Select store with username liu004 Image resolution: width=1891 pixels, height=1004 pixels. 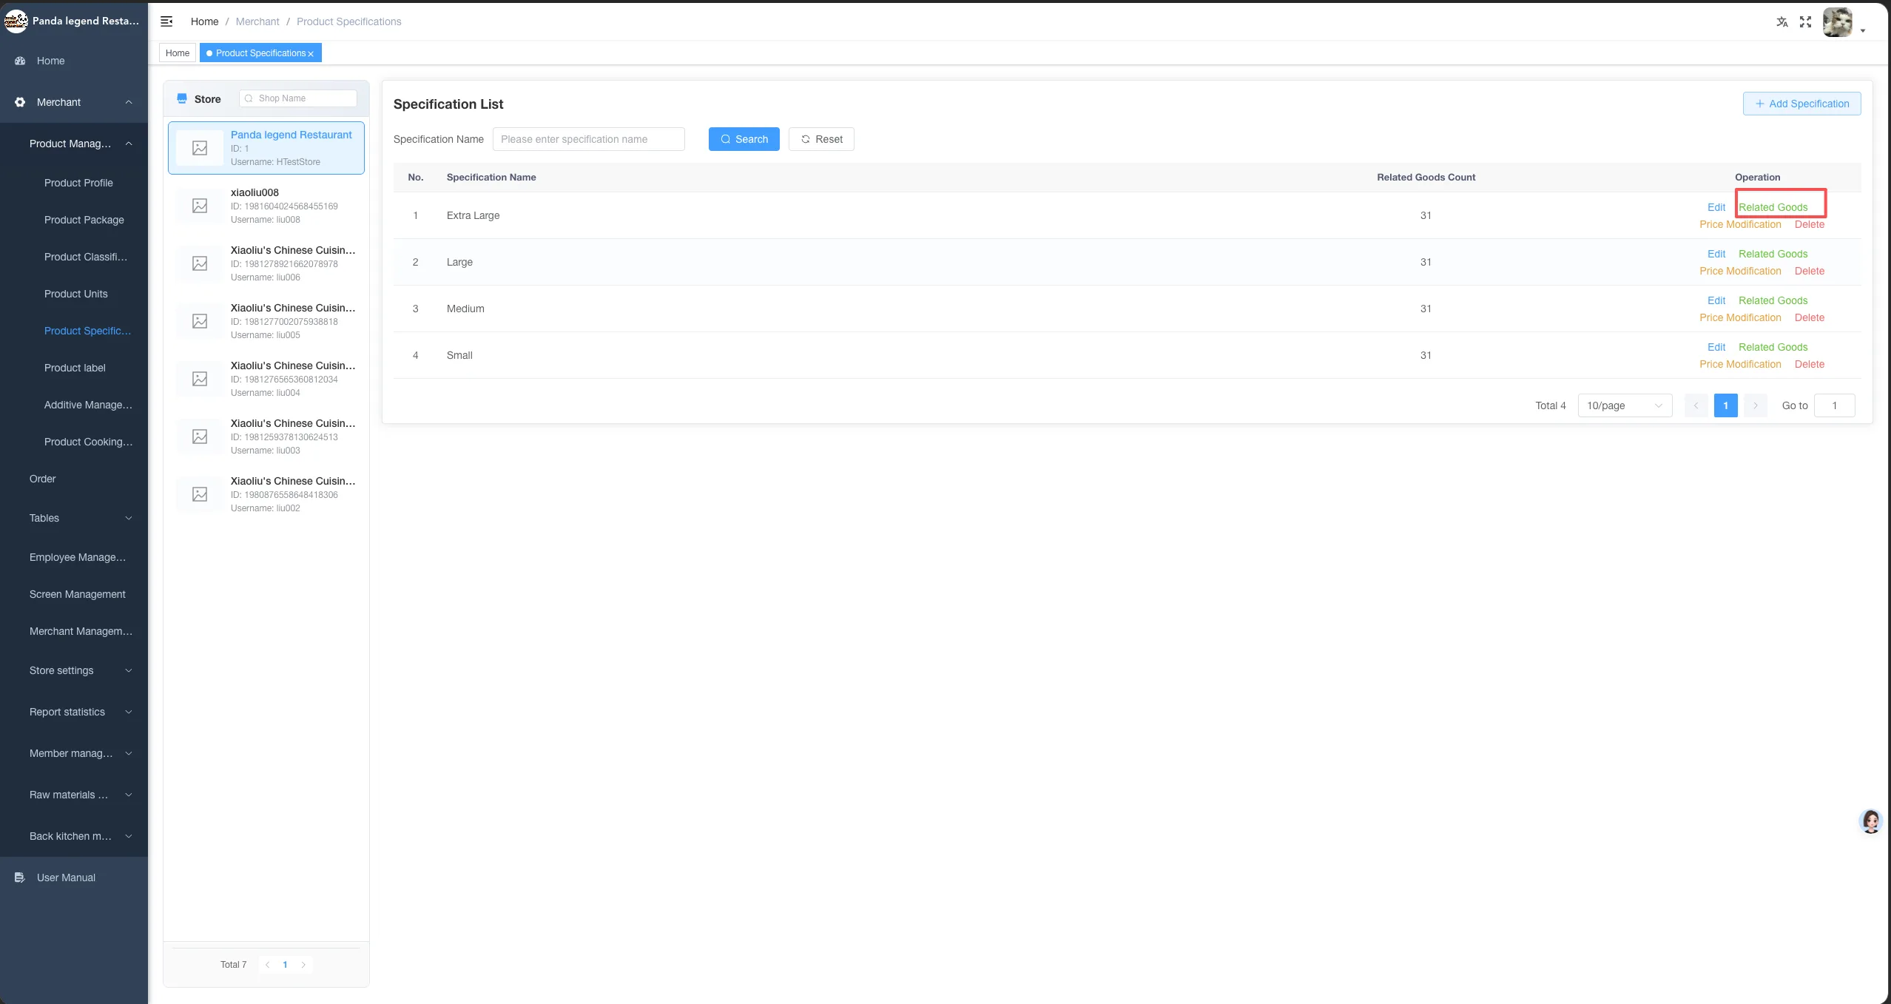266,379
